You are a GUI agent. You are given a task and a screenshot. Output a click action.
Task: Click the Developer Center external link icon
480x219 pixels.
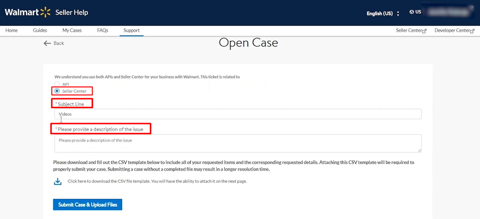[472, 31]
